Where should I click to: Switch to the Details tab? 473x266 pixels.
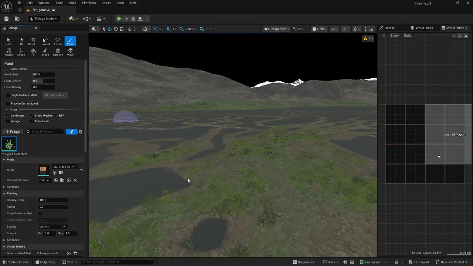point(389,28)
